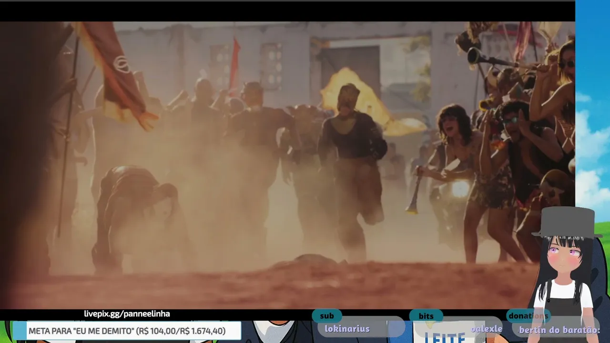This screenshot has width=610, height=343.
Task: Click latest bits donor name "oalexle"
Action: [x=487, y=329]
